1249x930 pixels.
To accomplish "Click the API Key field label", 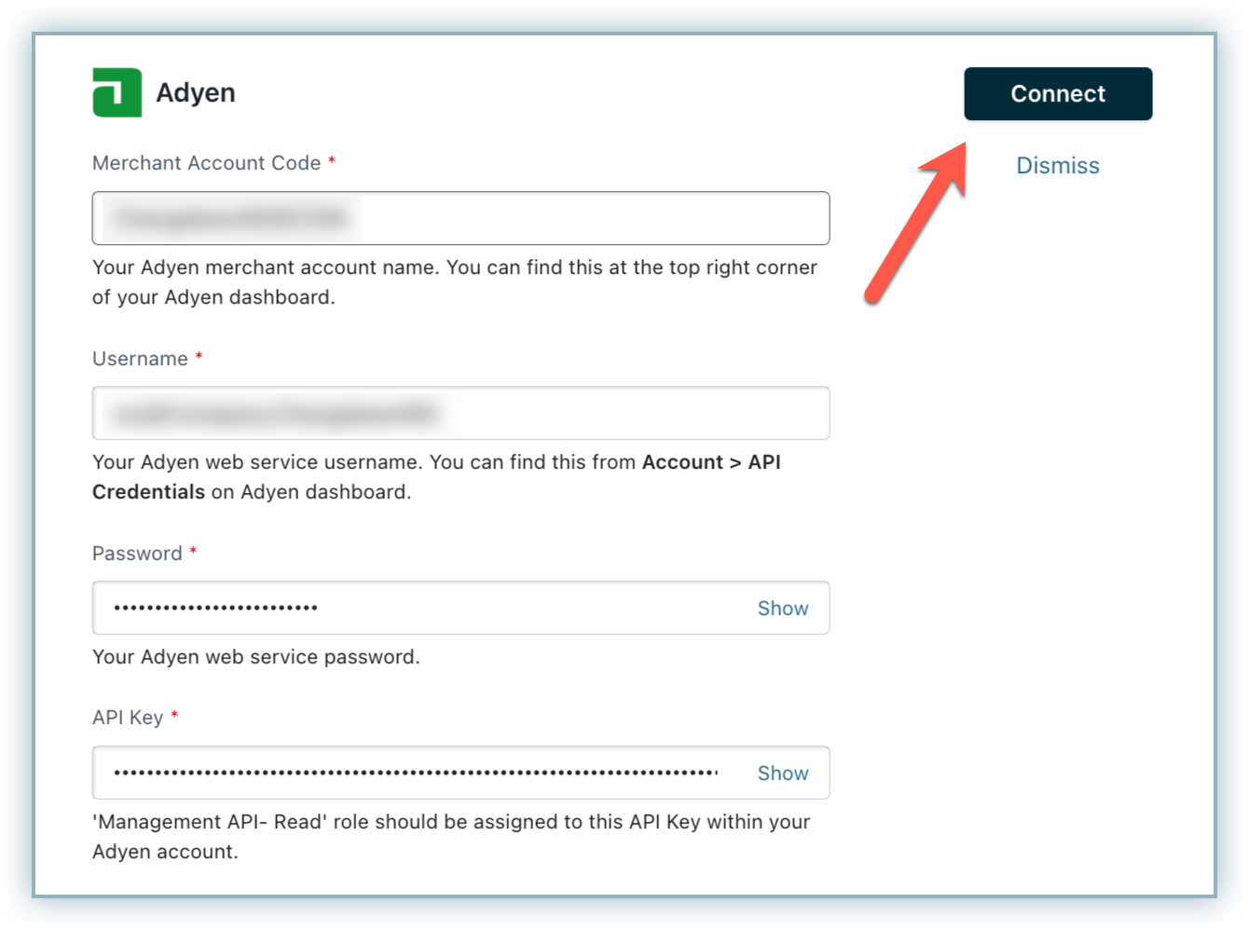I will tap(128, 718).
